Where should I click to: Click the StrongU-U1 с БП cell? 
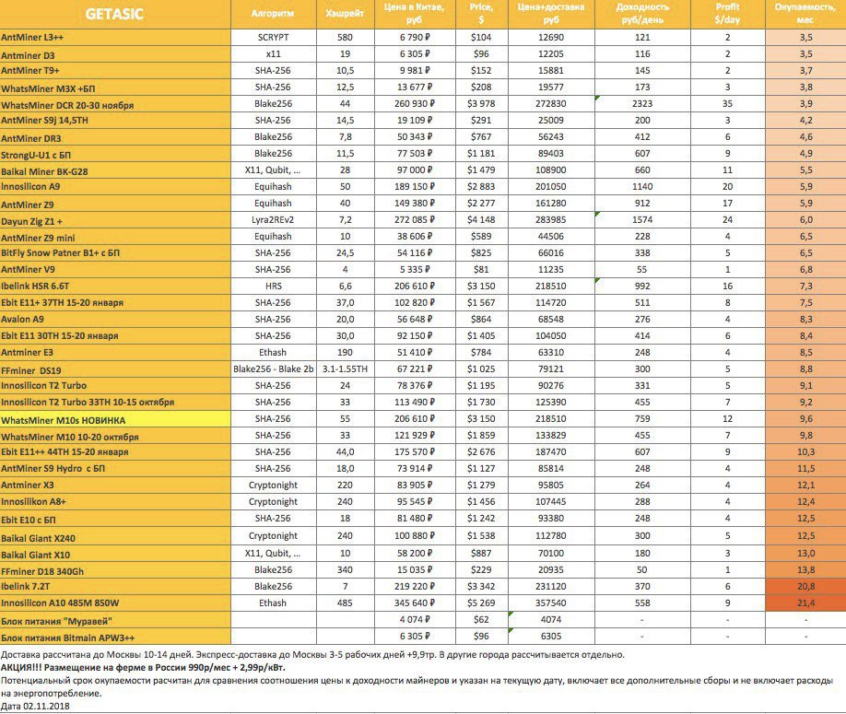pos(115,154)
